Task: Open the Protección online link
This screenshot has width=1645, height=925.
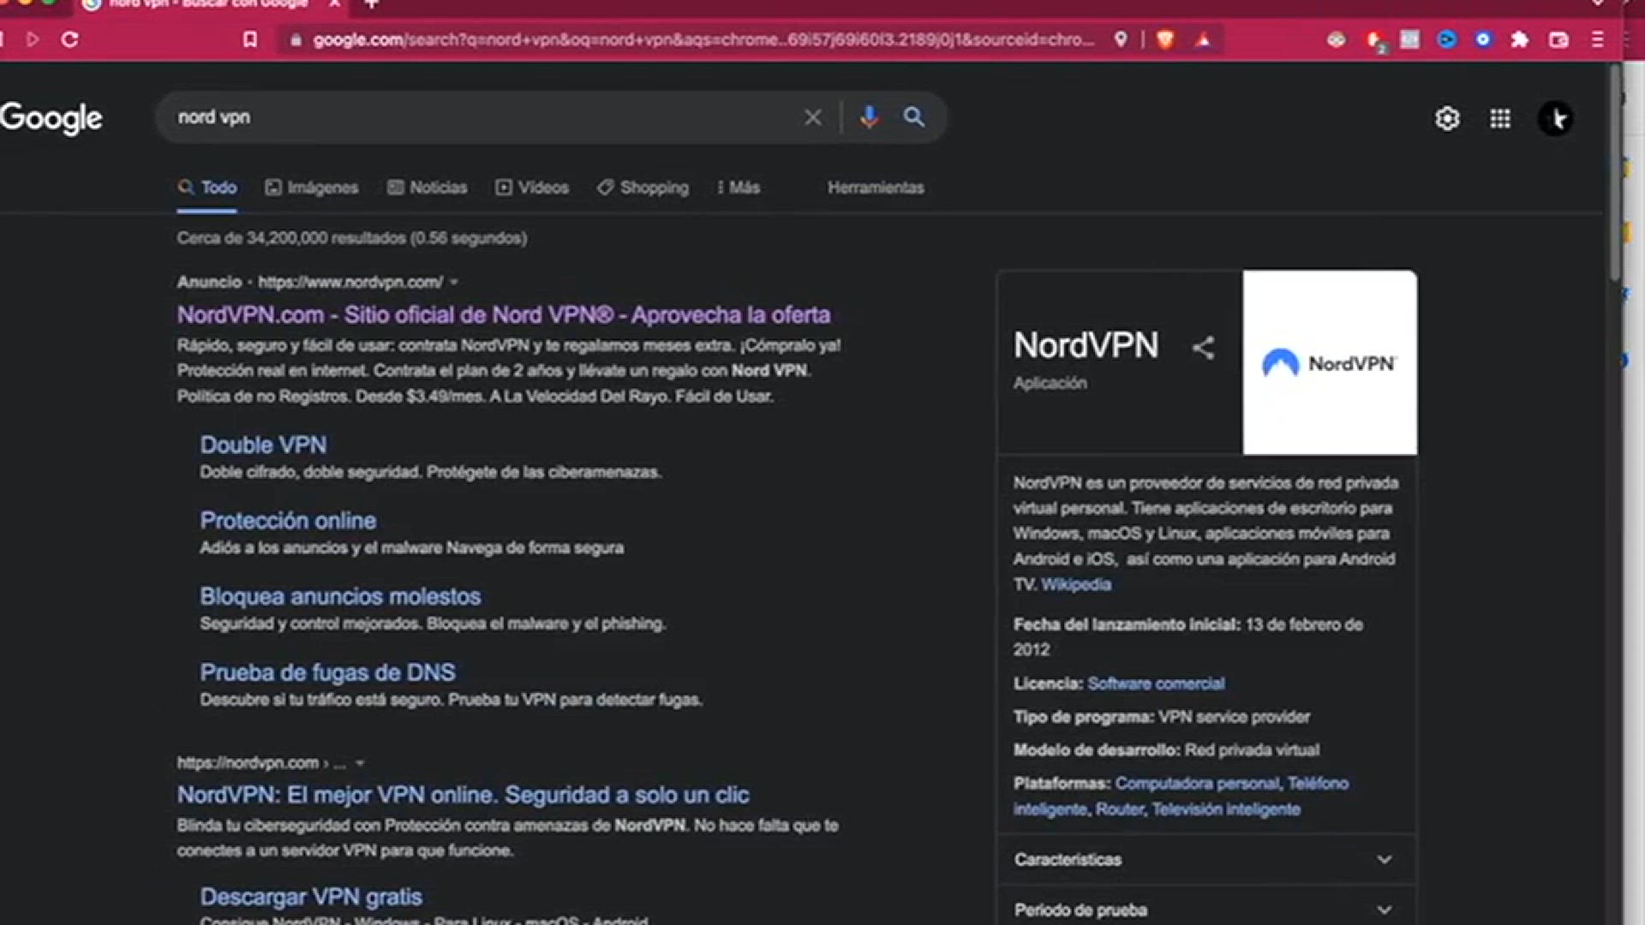Action: pyautogui.click(x=288, y=521)
